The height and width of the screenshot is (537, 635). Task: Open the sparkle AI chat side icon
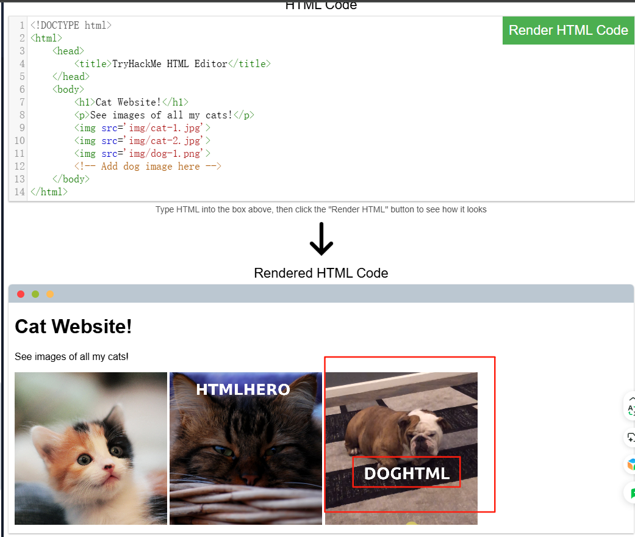631,438
